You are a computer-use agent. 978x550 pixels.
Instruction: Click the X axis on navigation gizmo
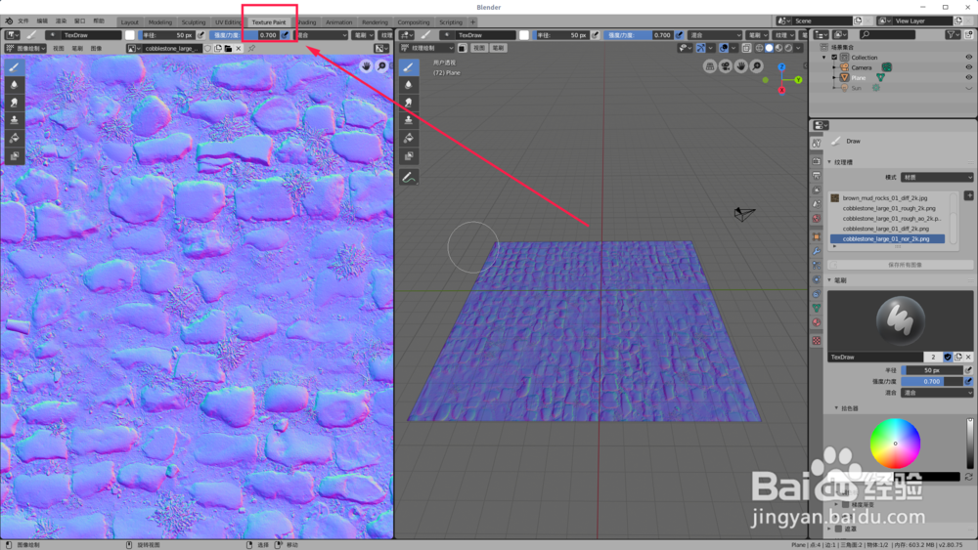[781, 90]
